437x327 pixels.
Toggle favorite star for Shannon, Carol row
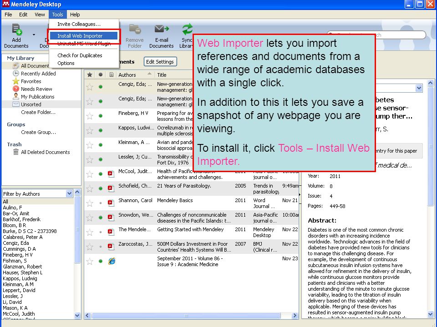point(90,203)
